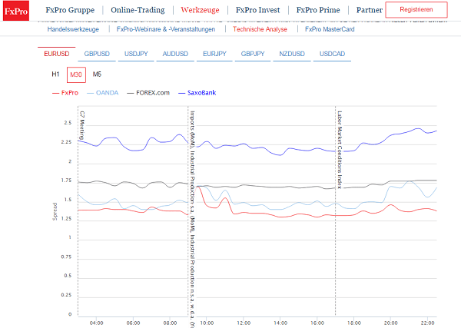Select the GBPUSD tab
This screenshot has height=328, width=461.
click(97, 54)
